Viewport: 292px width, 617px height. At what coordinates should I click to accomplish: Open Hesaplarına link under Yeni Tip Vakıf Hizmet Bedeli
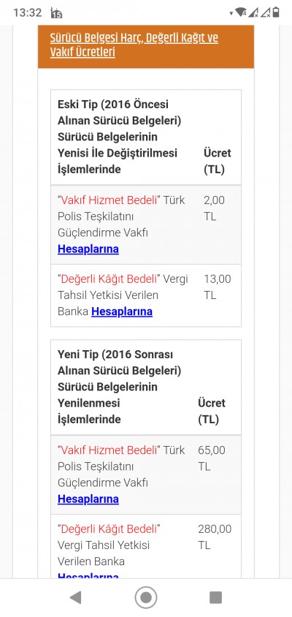pos(88,499)
